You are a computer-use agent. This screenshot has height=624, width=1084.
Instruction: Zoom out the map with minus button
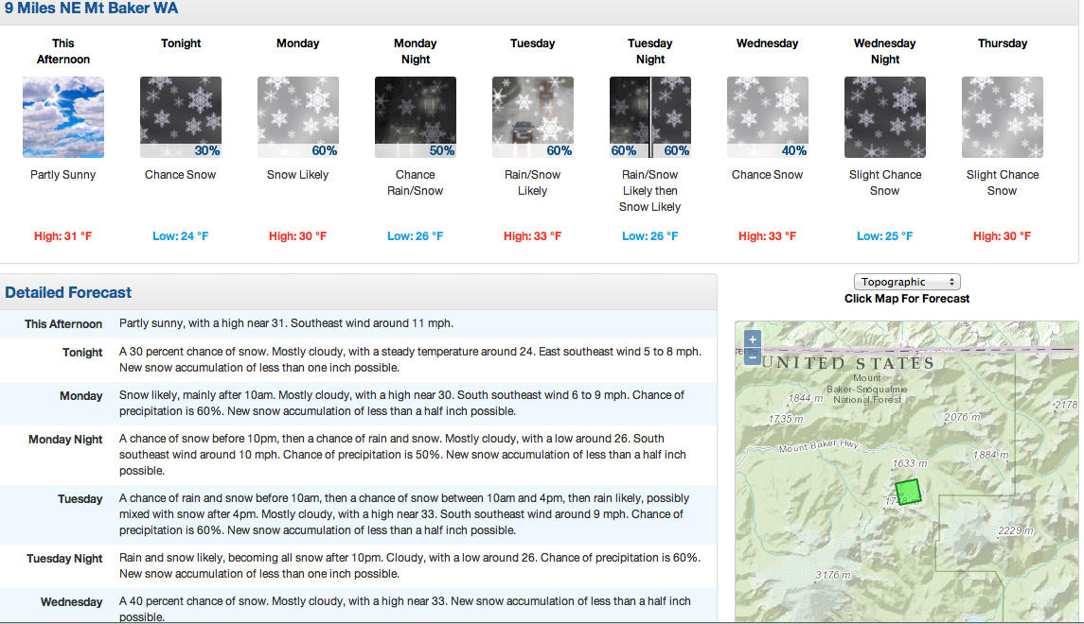pos(752,356)
